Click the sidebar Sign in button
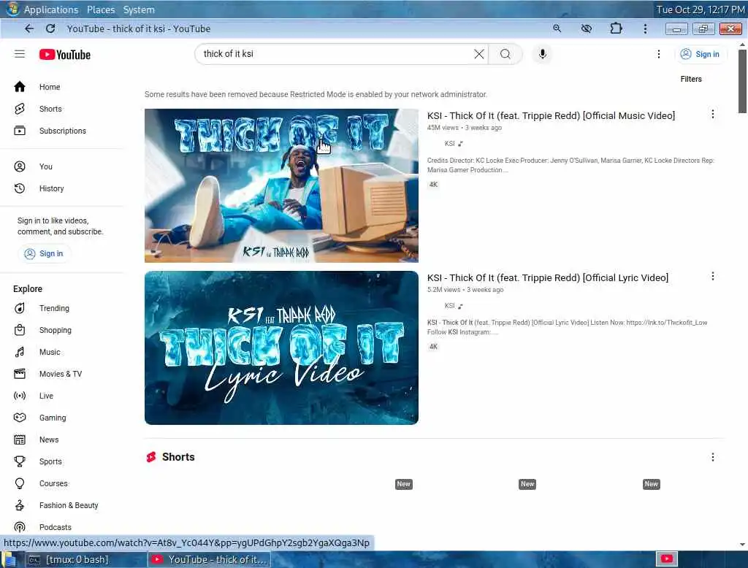Screen dimensions: 748x568 click(x=45, y=253)
